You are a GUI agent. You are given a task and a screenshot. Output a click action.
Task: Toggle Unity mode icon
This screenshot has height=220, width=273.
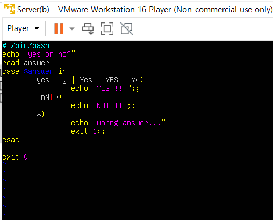(x=127, y=28)
